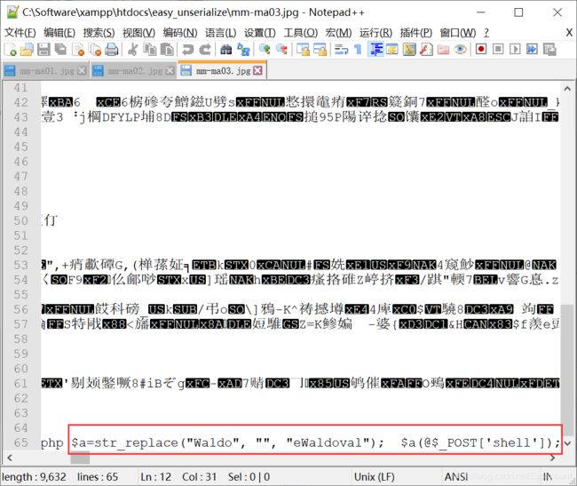This screenshot has width=577, height=486.
Task: Toggle show all characters pilcrow icon
Action: click(358, 50)
